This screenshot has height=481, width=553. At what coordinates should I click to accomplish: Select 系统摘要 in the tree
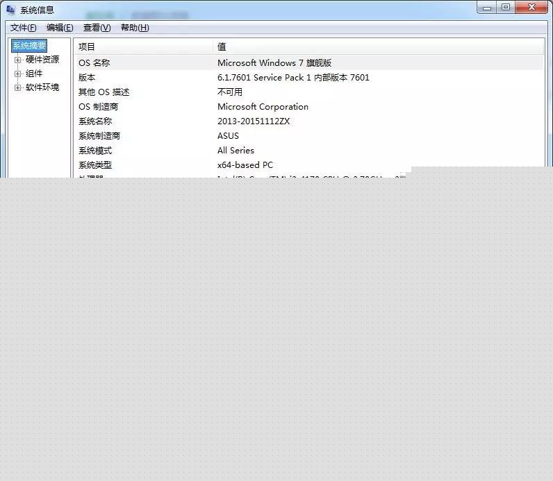(29, 45)
